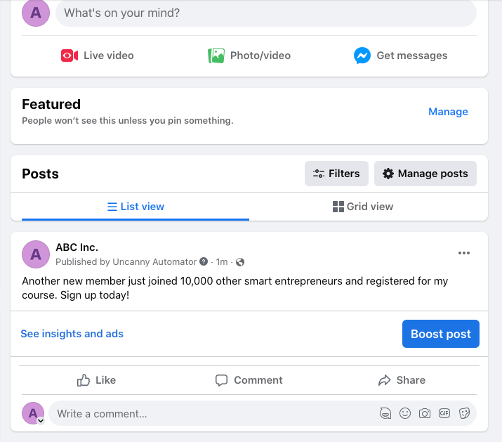
Task: Click the avatar sticker icon in comment box
Action: coord(385,414)
